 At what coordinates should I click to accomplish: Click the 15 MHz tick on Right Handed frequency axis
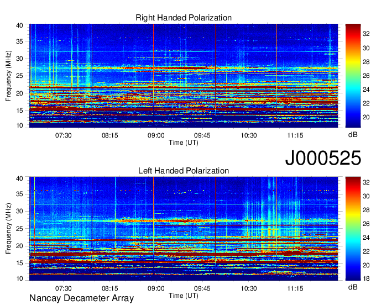[20, 111]
